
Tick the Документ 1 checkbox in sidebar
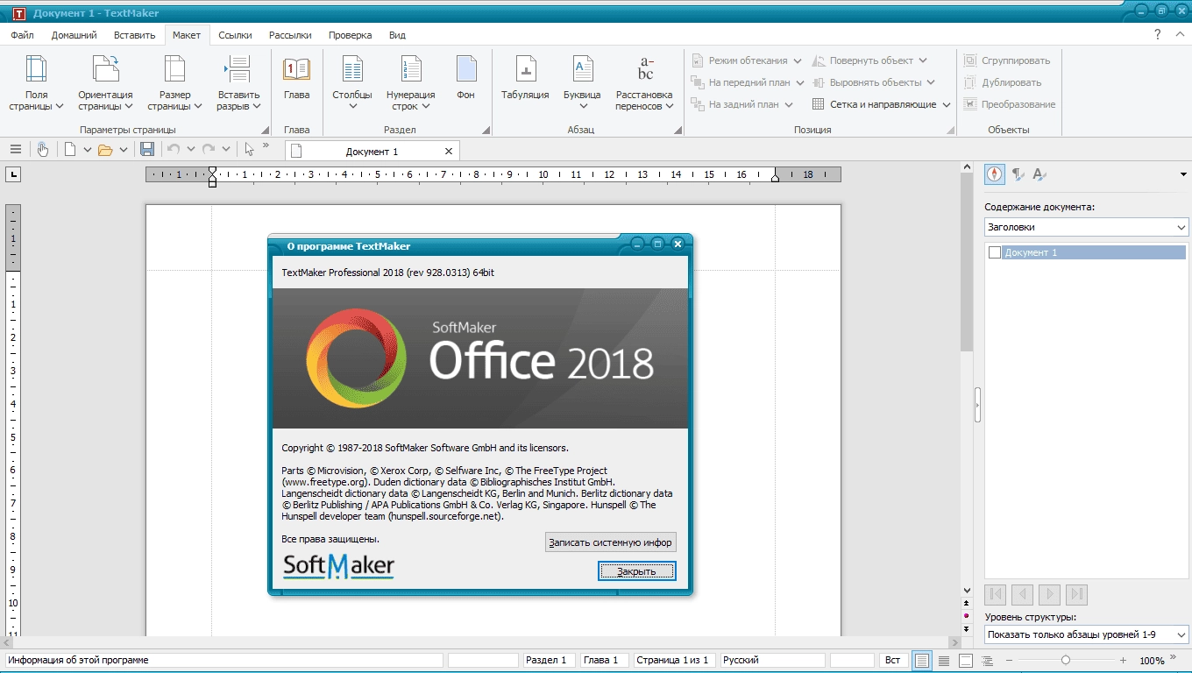click(x=994, y=252)
